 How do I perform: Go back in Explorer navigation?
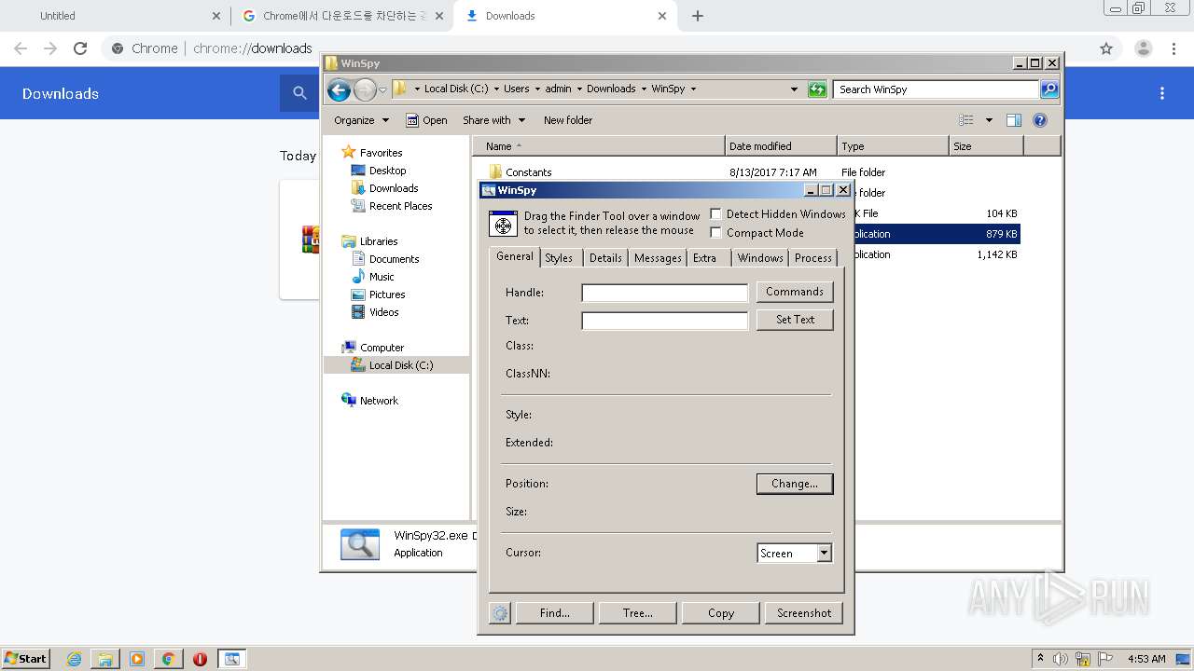[x=339, y=89]
